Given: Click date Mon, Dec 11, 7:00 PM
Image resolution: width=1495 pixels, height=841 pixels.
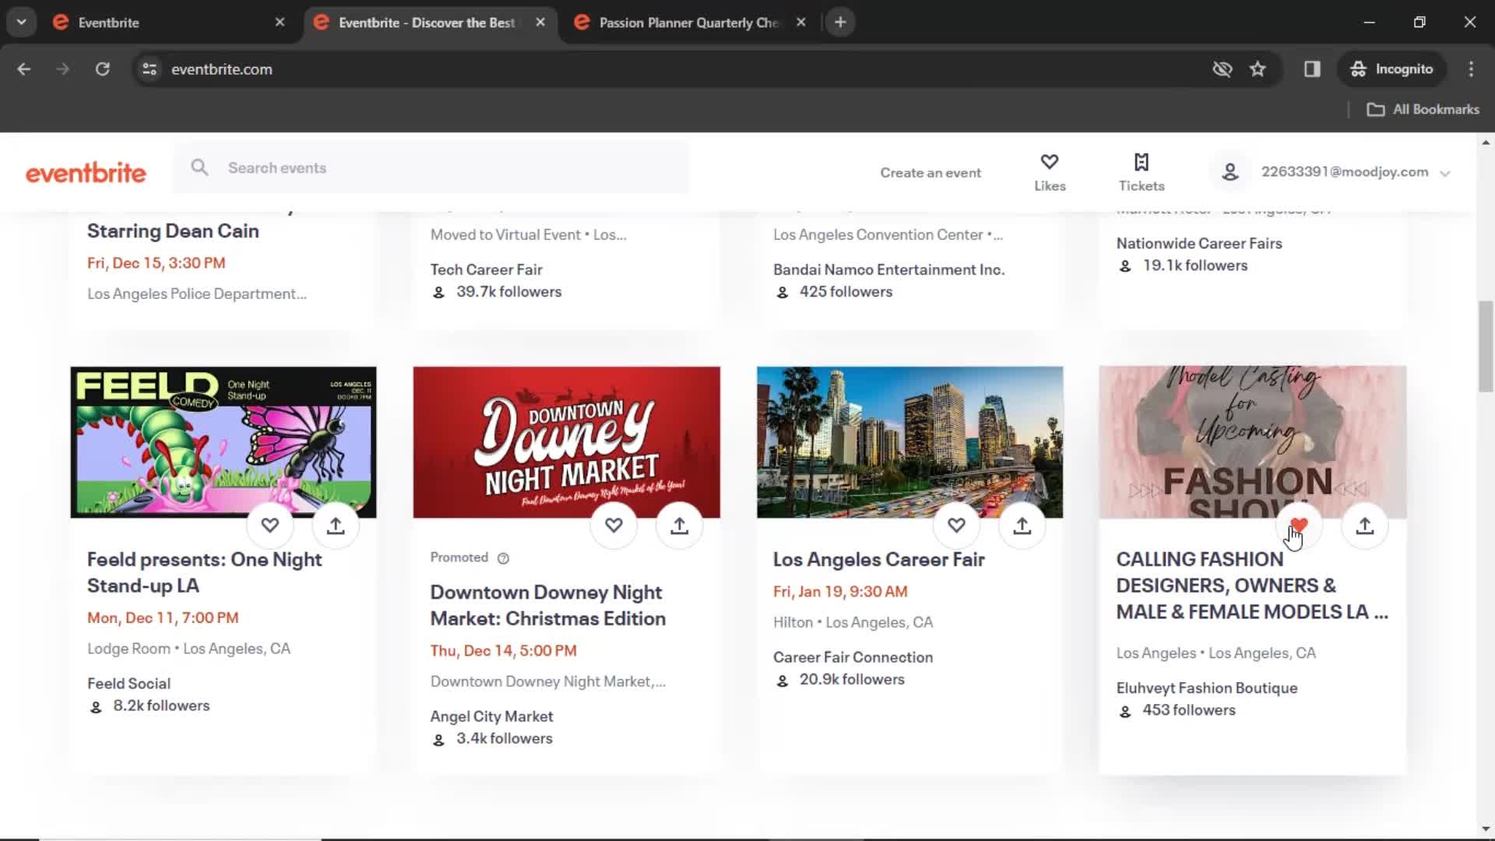Looking at the screenshot, I should (163, 618).
